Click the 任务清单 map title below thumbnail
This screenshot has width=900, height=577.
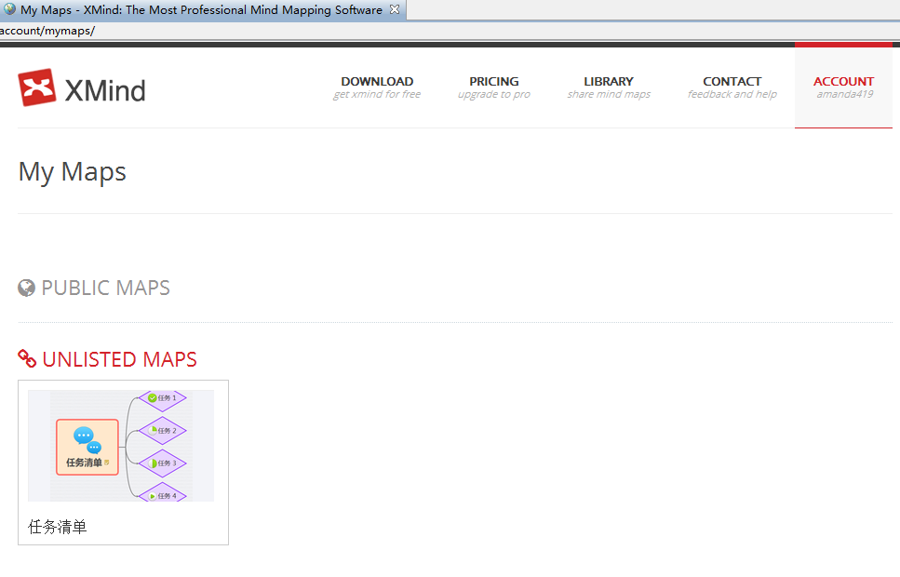(x=58, y=527)
